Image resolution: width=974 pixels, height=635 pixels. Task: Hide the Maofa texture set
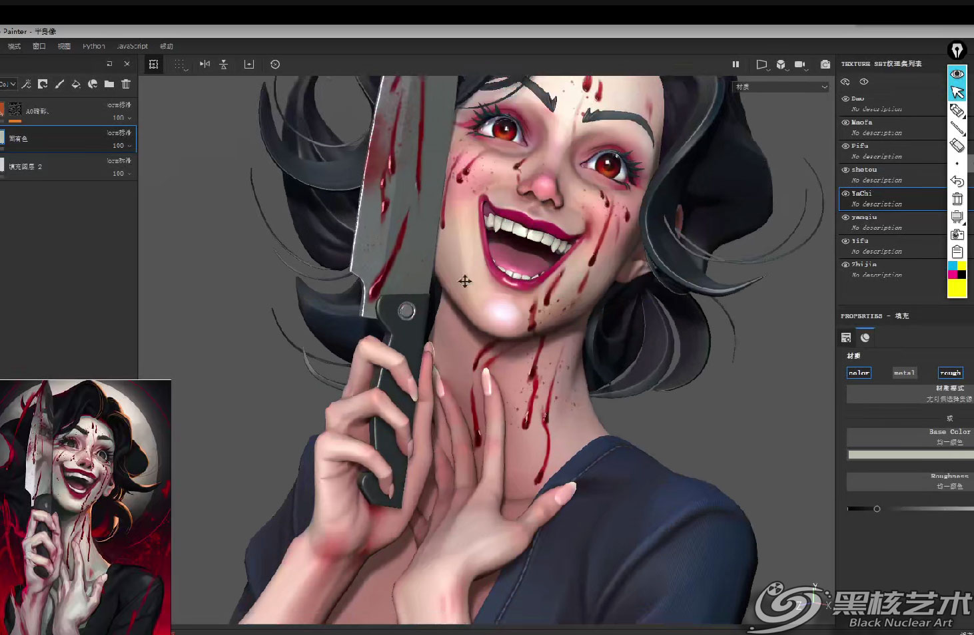[x=845, y=122]
